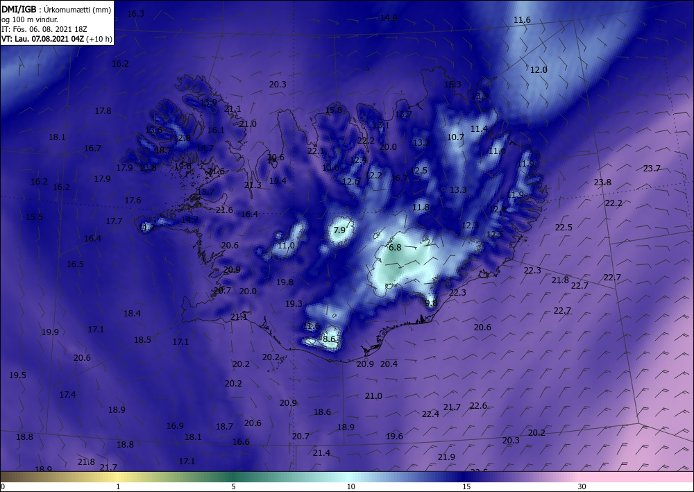Click the map value 17.8
694x492 pixels.
coord(103,110)
